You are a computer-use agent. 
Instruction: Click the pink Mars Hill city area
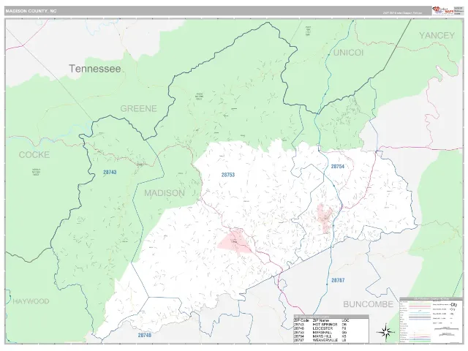pyautogui.click(x=325, y=218)
